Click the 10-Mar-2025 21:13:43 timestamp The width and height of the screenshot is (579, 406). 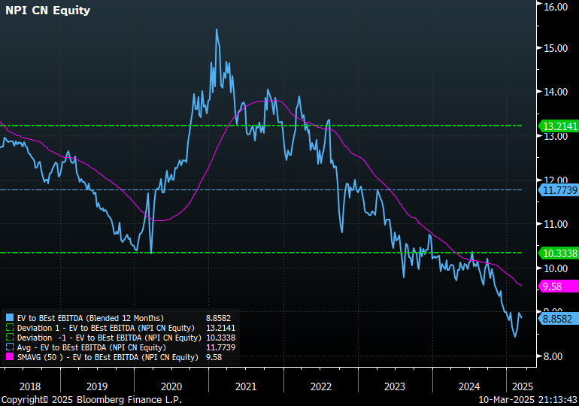pyautogui.click(x=528, y=400)
